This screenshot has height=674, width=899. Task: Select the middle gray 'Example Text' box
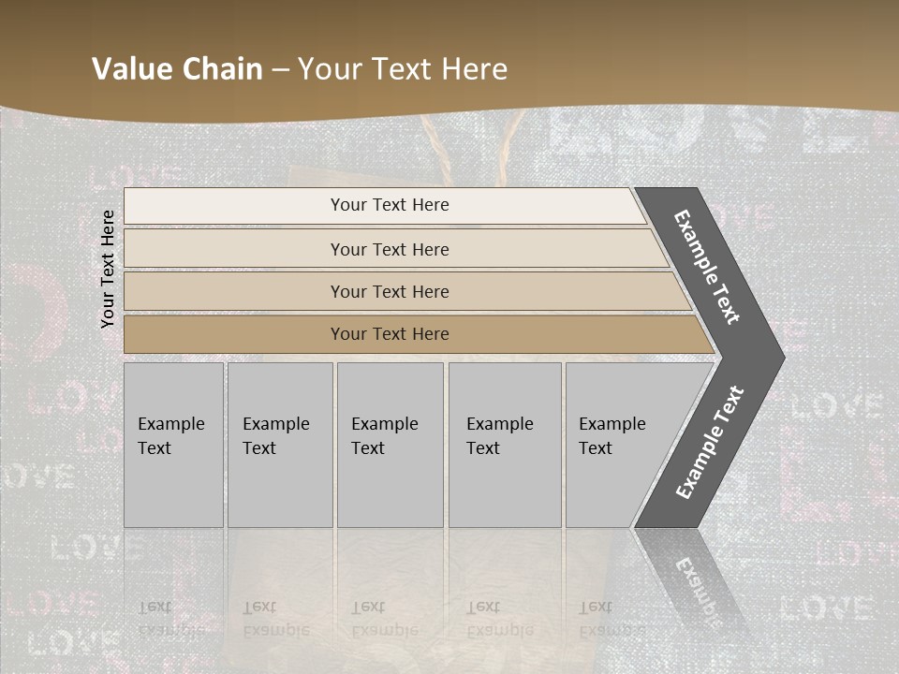pos(390,445)
